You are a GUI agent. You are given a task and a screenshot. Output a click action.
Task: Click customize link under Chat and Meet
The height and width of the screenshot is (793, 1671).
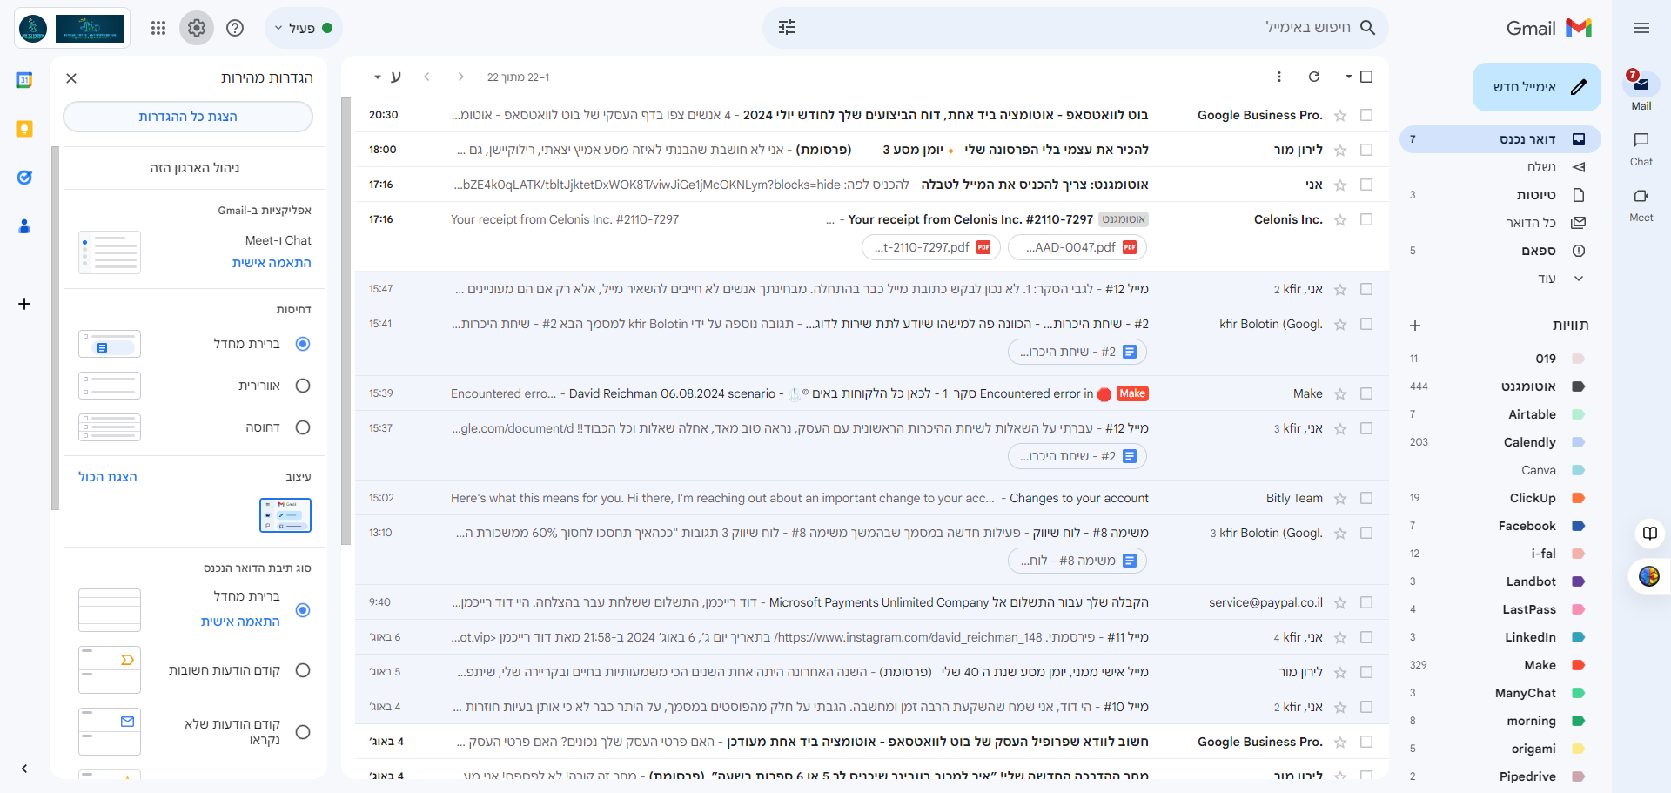click(272, 263)
